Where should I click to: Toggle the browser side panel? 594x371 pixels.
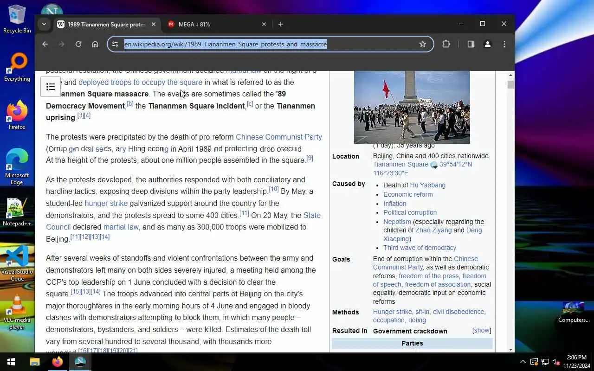[471, 44]
